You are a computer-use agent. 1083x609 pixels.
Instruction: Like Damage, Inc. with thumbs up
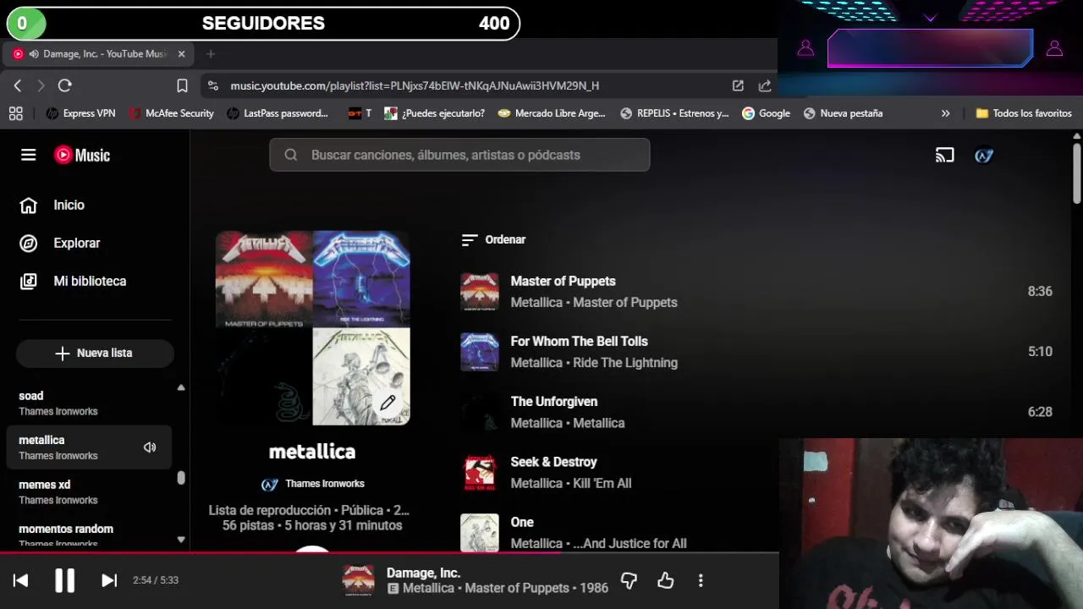(x=666, y=580)
